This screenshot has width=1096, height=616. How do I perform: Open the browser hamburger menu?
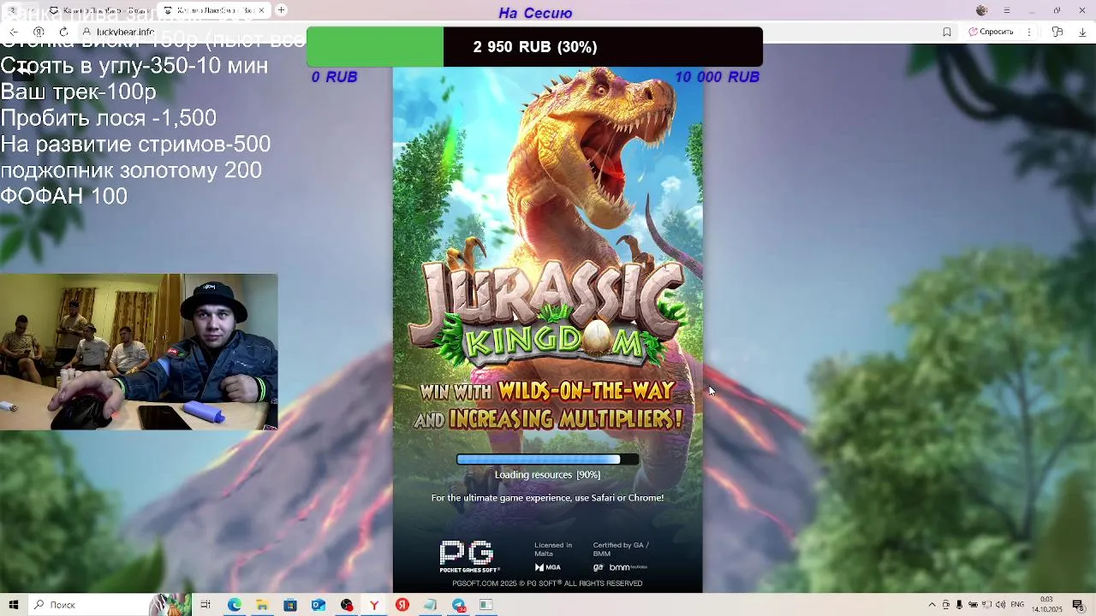coord(1007,10)
